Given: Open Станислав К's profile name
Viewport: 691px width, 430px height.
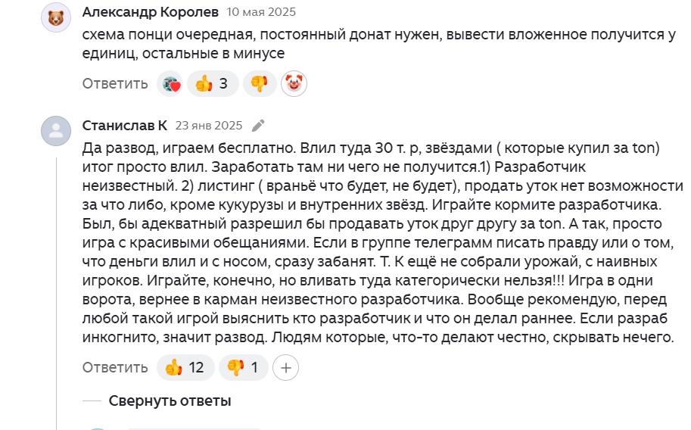Looking at the screenshot, I should pos(124,126).
